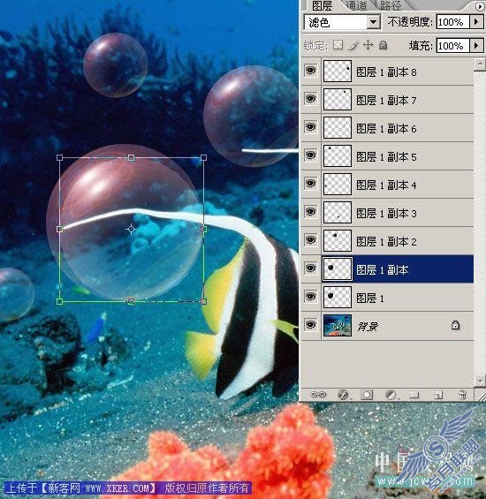Click the delete layer trash icon
This screenshot has height=499, width=486.
click(463, 395)
